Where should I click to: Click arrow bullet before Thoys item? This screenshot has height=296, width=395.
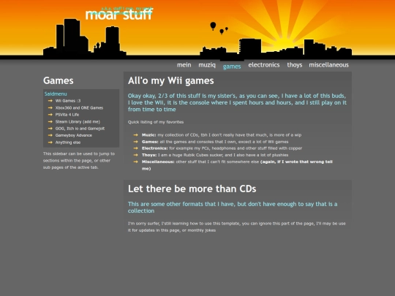136,155
